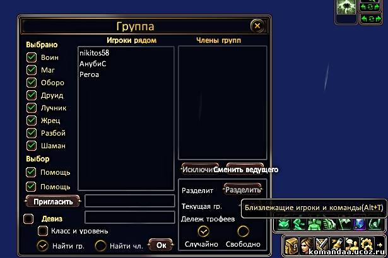Screen dimensions: 388x258
Task: Click the text field beside Пригласить
Action: [x=130, y=201]
